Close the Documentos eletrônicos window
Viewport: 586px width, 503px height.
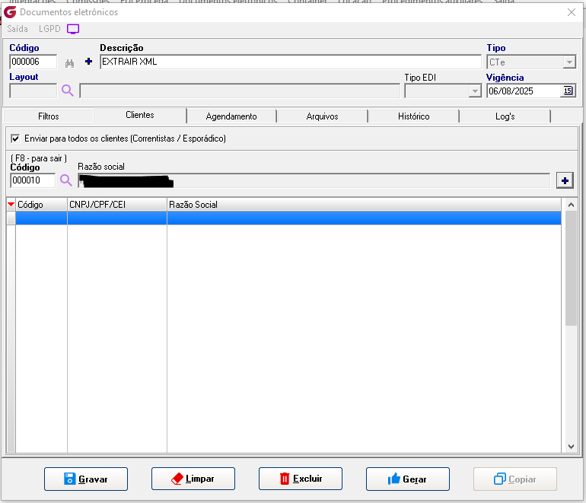point(571,12)
